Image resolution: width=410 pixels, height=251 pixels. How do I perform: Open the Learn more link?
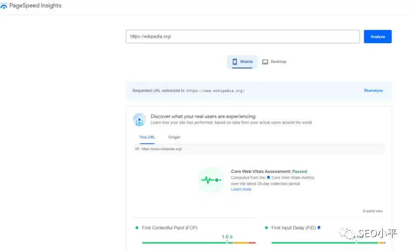tap(241, 189)
